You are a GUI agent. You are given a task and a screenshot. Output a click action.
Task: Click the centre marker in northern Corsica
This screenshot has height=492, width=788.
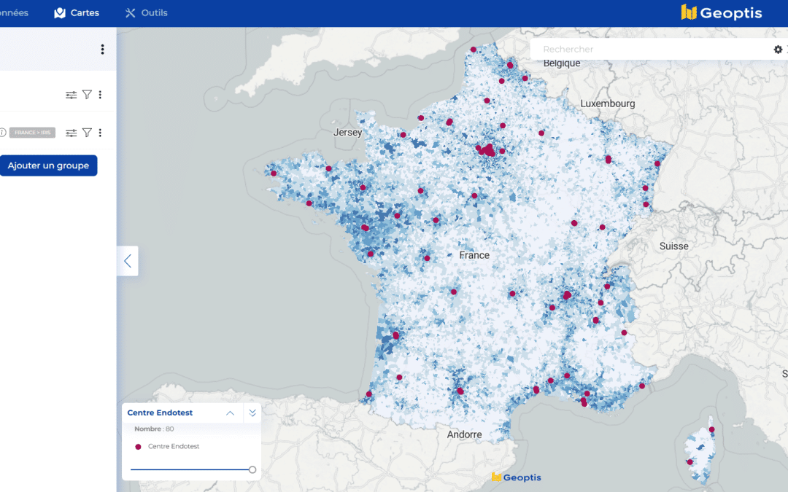[x=711, y=430]
